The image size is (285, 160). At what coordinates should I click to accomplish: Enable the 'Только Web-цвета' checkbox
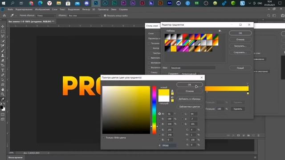point(104,138)
